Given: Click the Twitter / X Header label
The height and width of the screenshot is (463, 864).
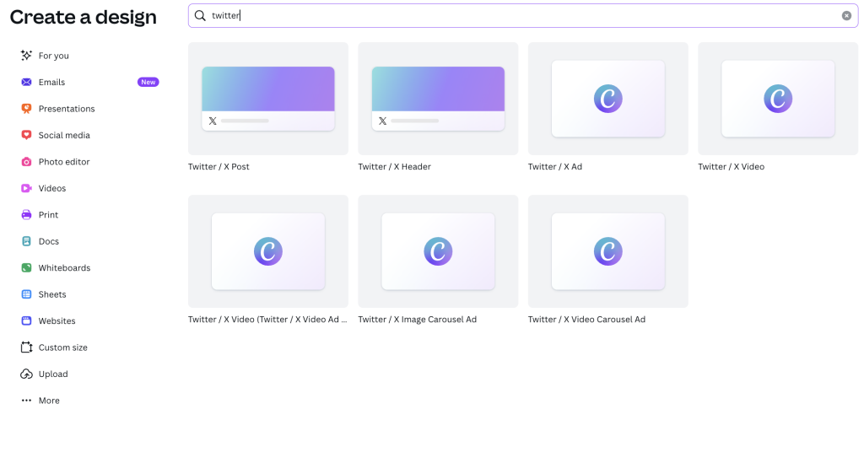Looking at the screenshot, I should click(x=395, y=166).
